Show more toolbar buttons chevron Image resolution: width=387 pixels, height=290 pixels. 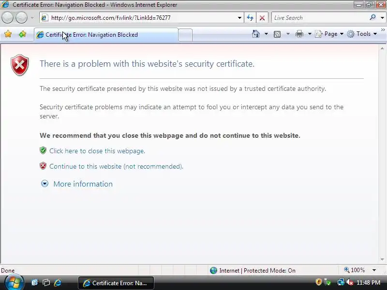[383, 30]
